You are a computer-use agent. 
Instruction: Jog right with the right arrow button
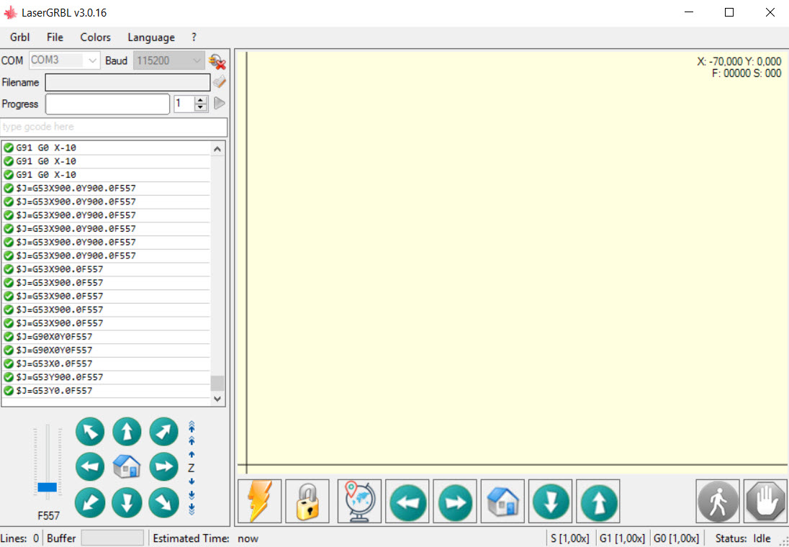click(x=164, y=466)
